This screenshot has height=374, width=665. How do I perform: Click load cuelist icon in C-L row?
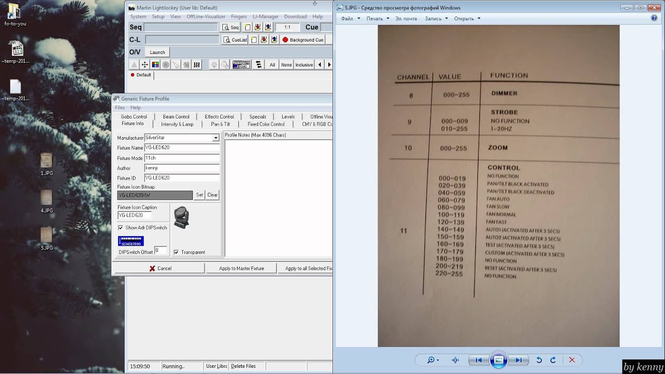pyautogui.click(x=274, y=40)
